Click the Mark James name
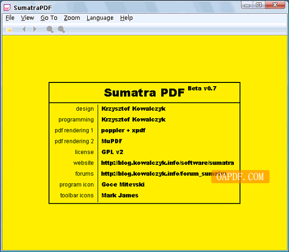The height and width of the screenshot is (252, 289). (x=120, y=195)
